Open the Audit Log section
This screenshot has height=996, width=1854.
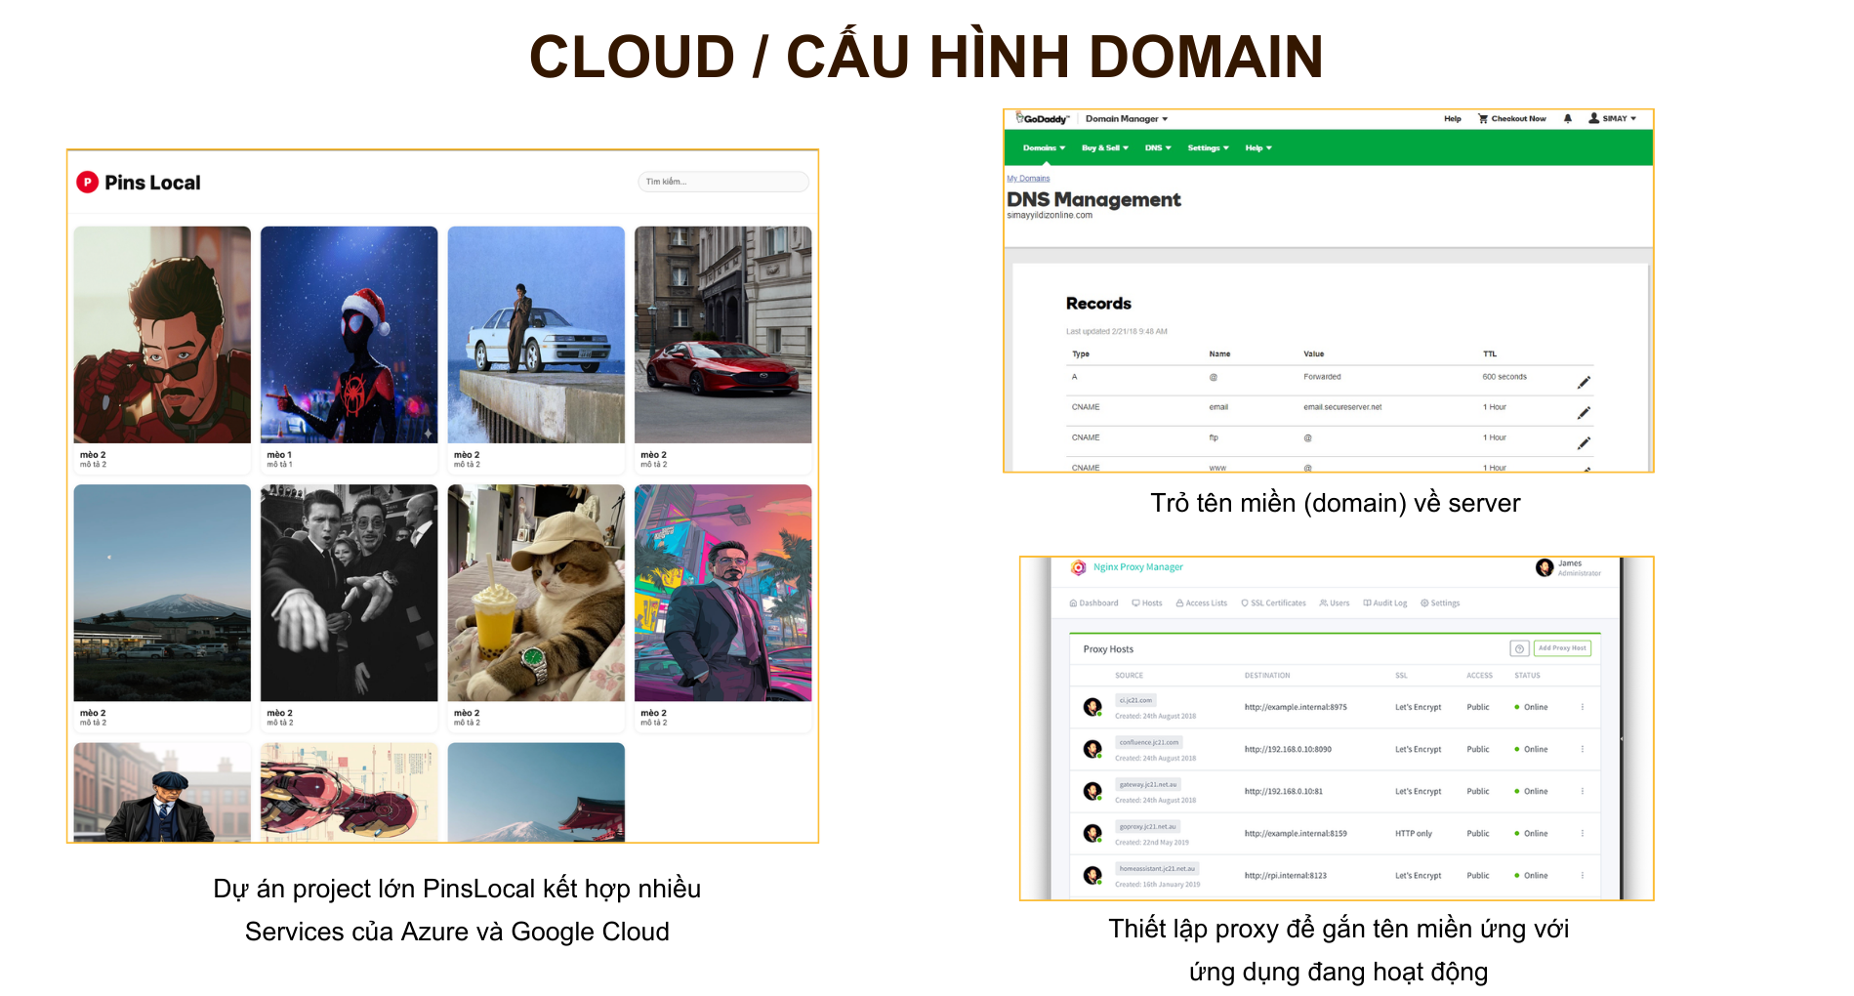pos(1384,602)
